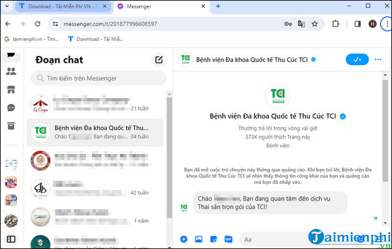
Task: Go back to the previous page
Action: click(x=8, y=24)
